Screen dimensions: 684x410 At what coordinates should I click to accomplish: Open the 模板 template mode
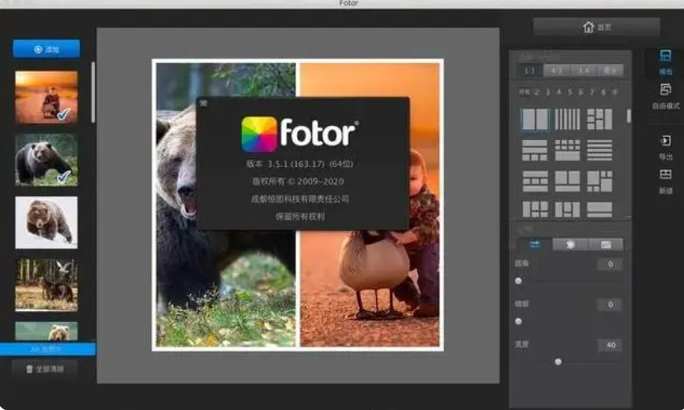(x=665, y=63)
